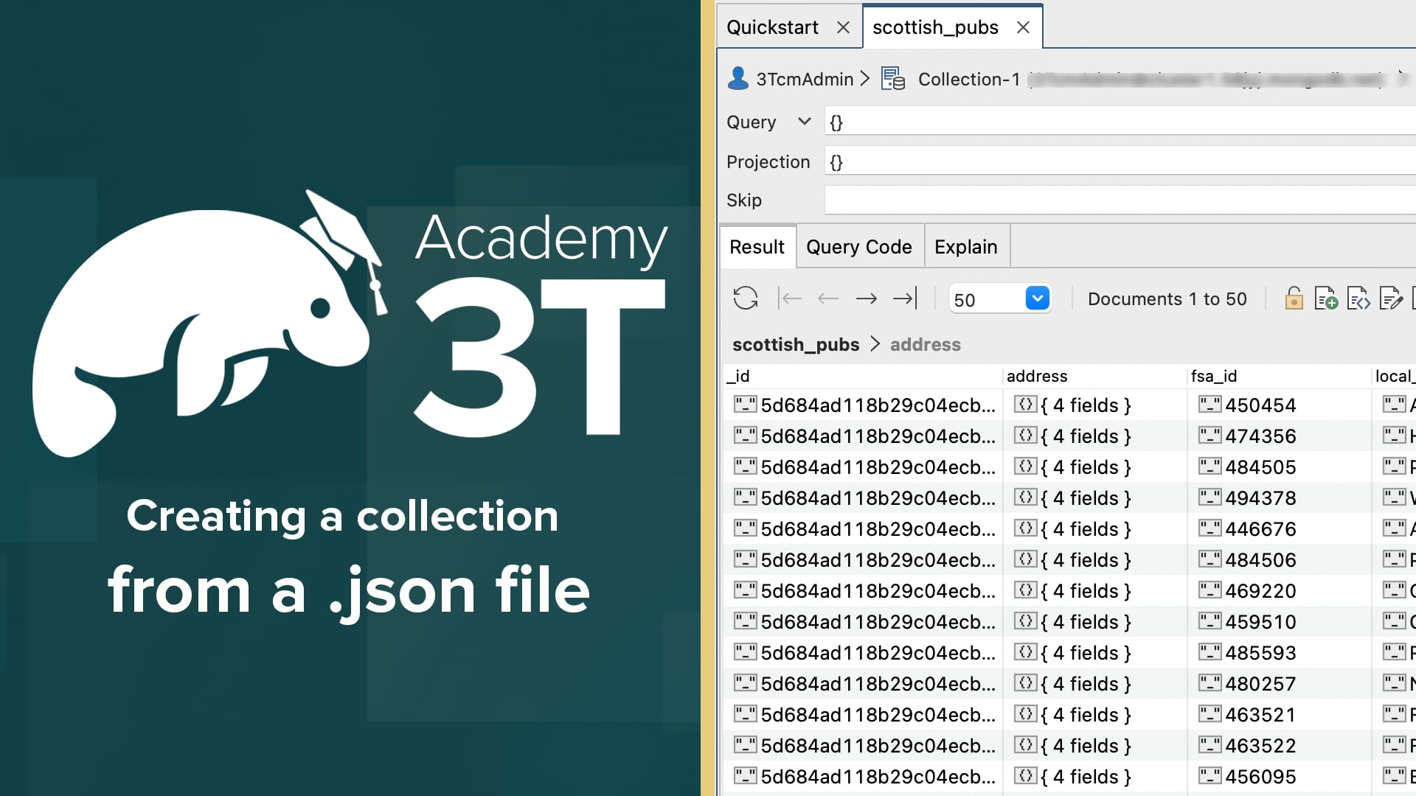Open the Query Code tab
The width and height of the screenshot is (1416, 796).
(859, 247)
